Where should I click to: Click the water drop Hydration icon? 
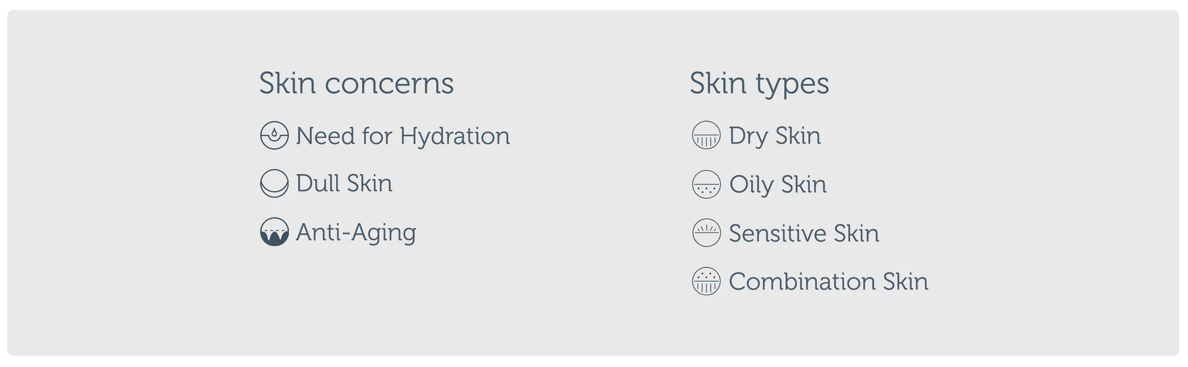(x=274, y=136)
